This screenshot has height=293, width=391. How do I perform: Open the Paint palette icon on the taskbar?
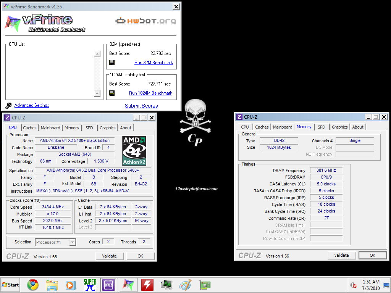coord(185,285)
